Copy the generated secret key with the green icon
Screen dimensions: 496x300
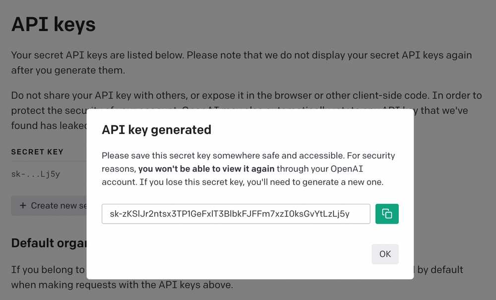(387, 214)
